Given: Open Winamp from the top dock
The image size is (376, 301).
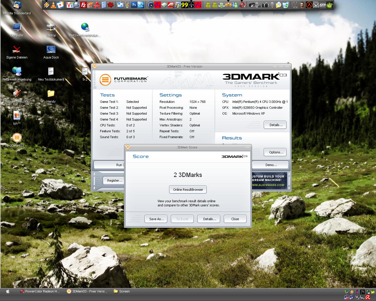Looking at the screenshot, I should (x=47, y=5).
